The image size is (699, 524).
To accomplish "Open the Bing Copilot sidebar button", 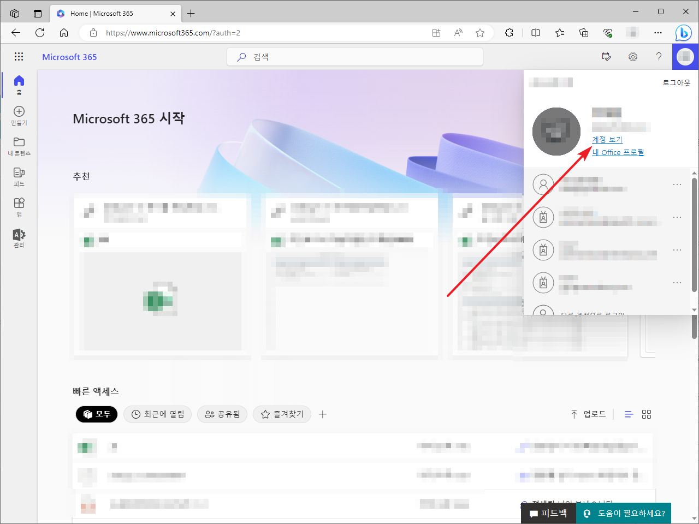I will pyautogui.click(x=683, y=33).
